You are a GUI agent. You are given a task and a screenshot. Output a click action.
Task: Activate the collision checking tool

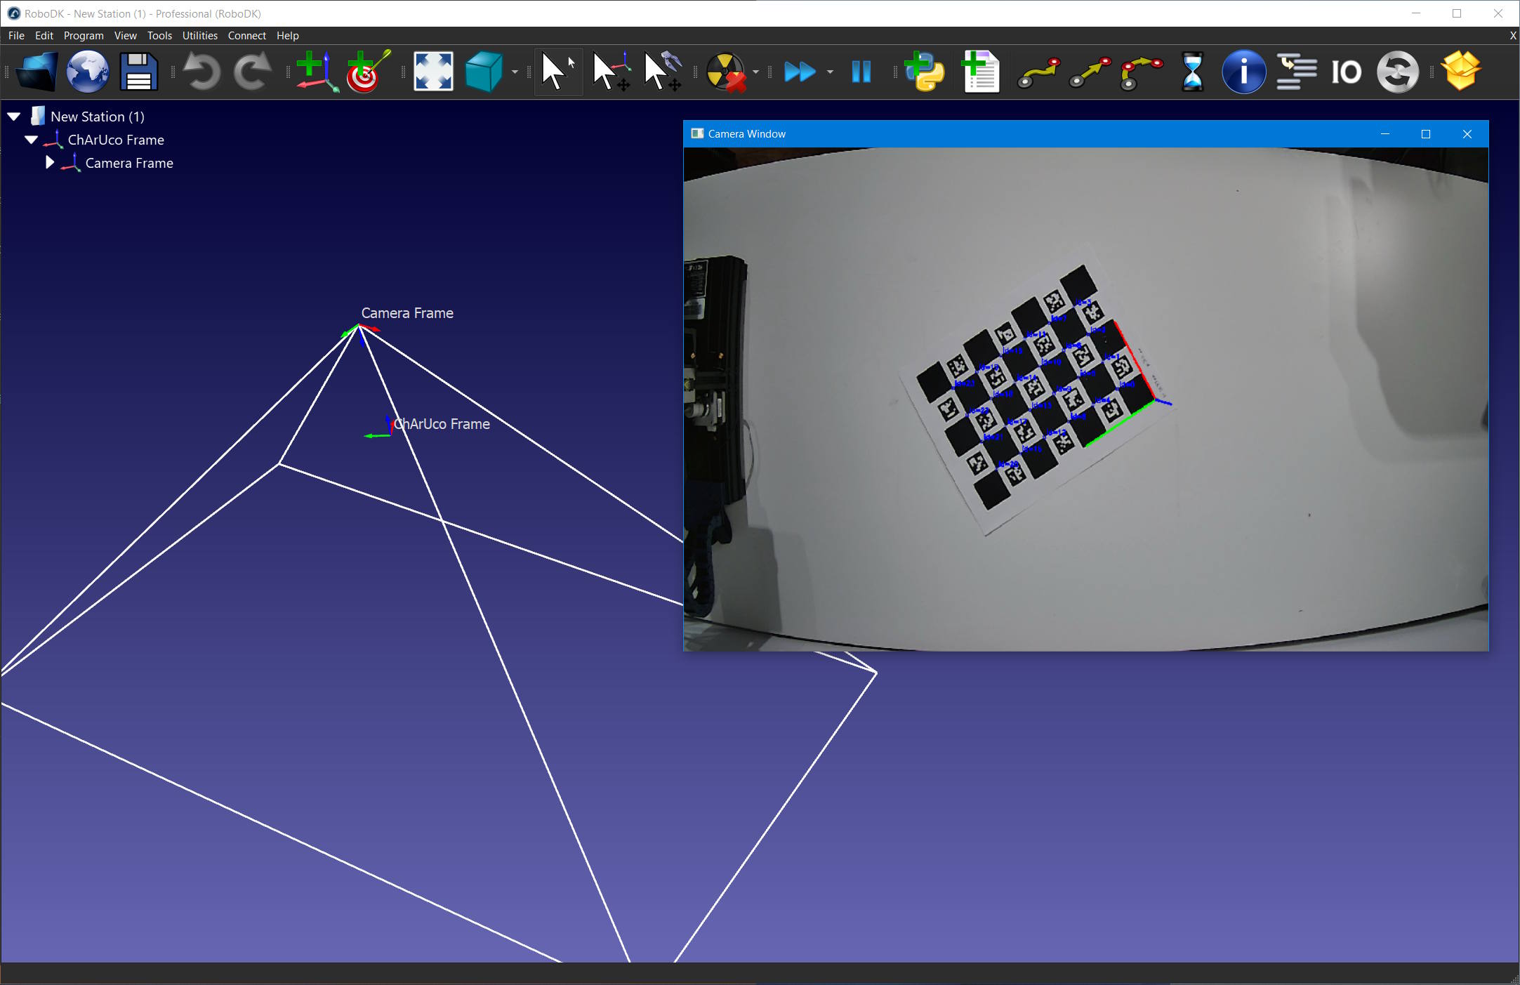pos(727,71)
